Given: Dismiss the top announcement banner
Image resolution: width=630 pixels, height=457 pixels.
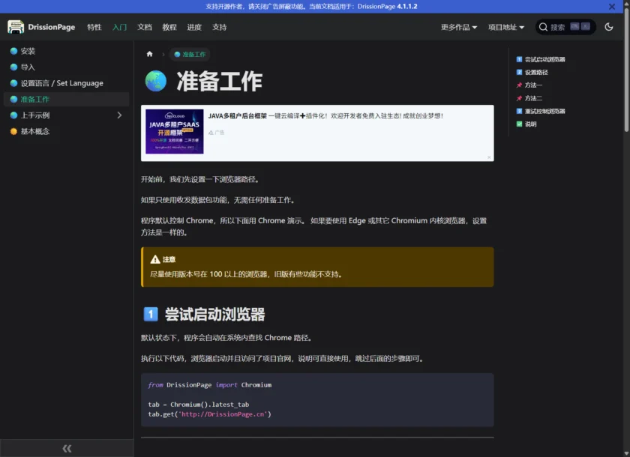Looking at the screenshot, I should tap(612, 7).
